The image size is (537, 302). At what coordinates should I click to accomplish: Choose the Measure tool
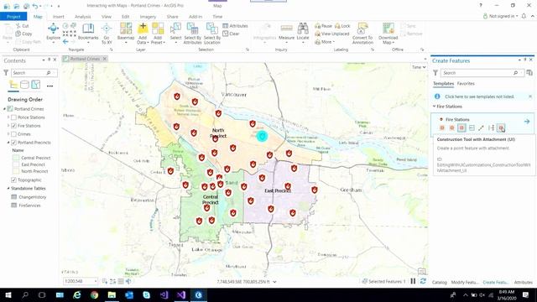287,32
